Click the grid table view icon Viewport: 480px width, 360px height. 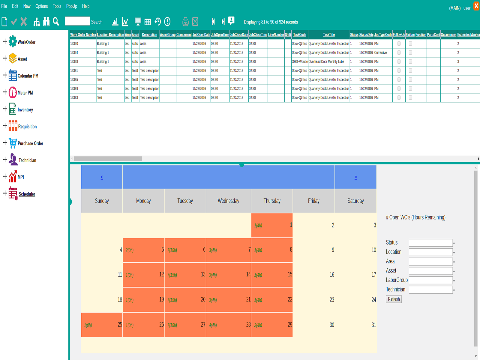[x=148, y=22]
